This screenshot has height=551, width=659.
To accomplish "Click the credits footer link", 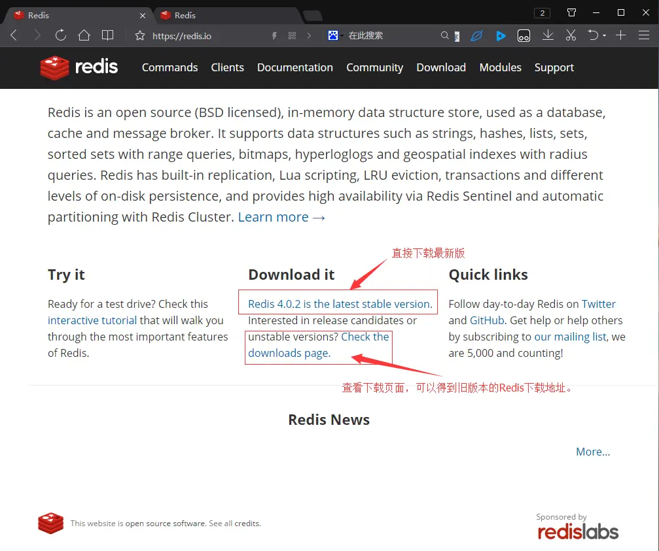I will click(x=247, y=524).
